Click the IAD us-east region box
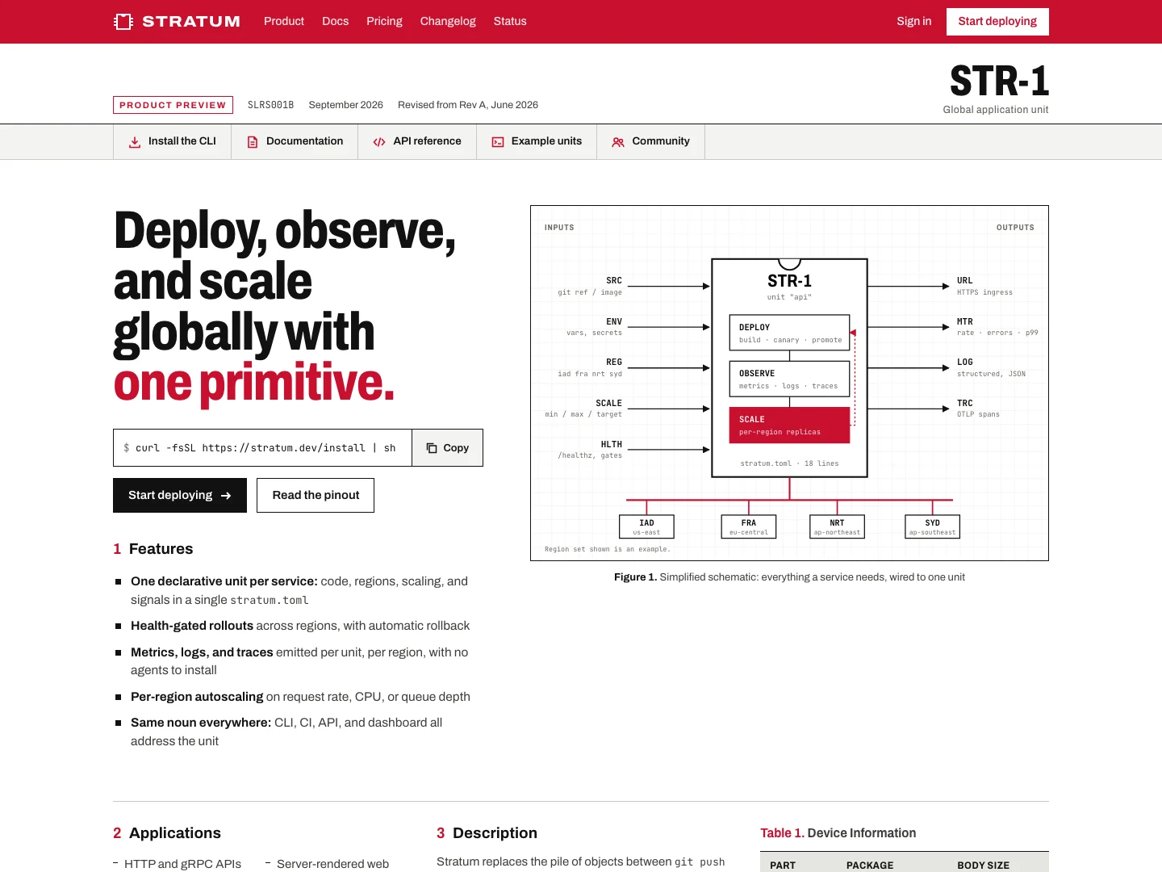The image size is (1162, 872). 646,526
